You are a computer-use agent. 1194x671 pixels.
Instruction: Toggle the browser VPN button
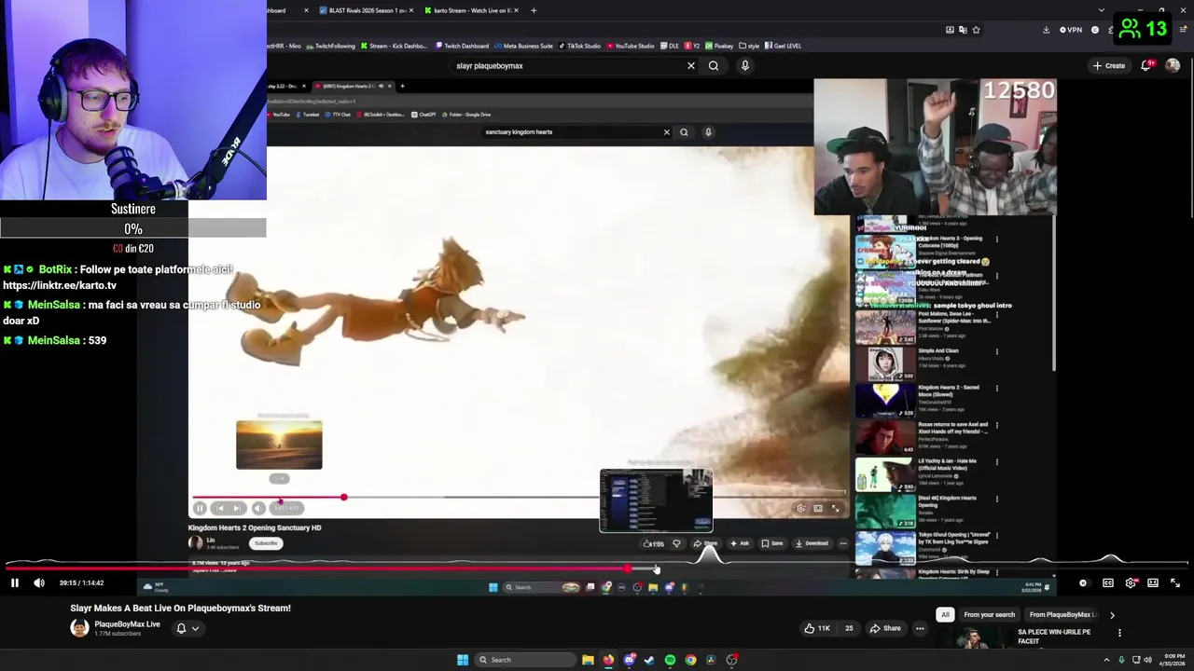[x=1071, y=30]
